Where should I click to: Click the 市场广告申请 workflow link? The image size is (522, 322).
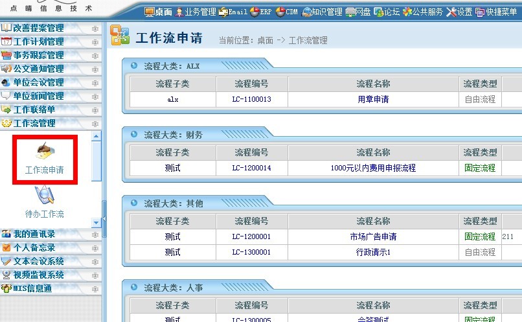[x=373, y=236]
